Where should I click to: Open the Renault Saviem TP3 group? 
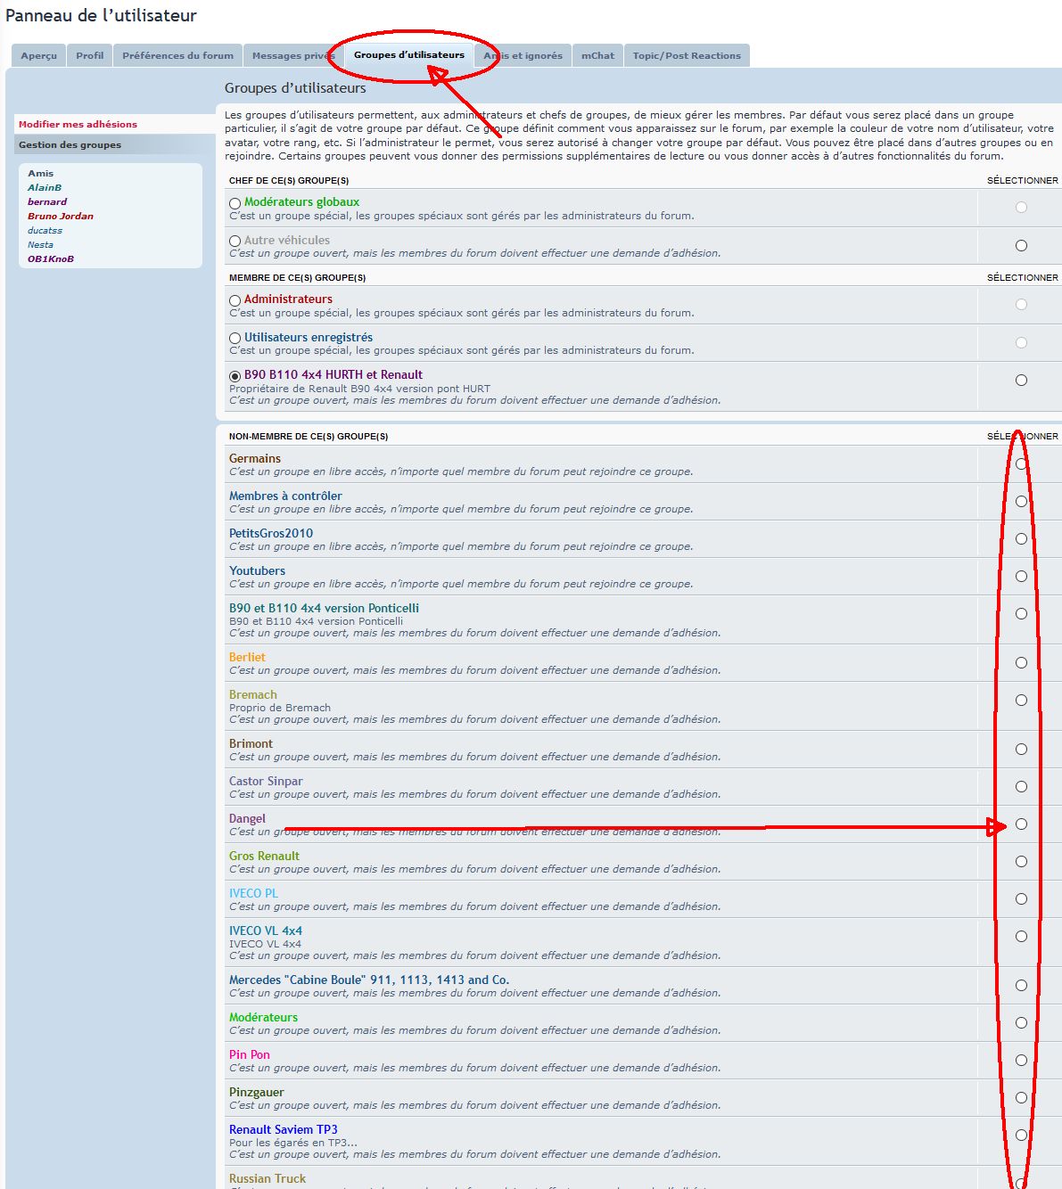[283, 1130]
